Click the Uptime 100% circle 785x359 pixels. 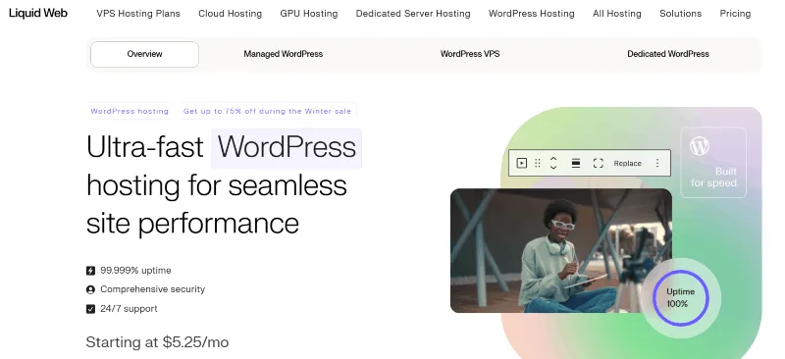[680, 298]
